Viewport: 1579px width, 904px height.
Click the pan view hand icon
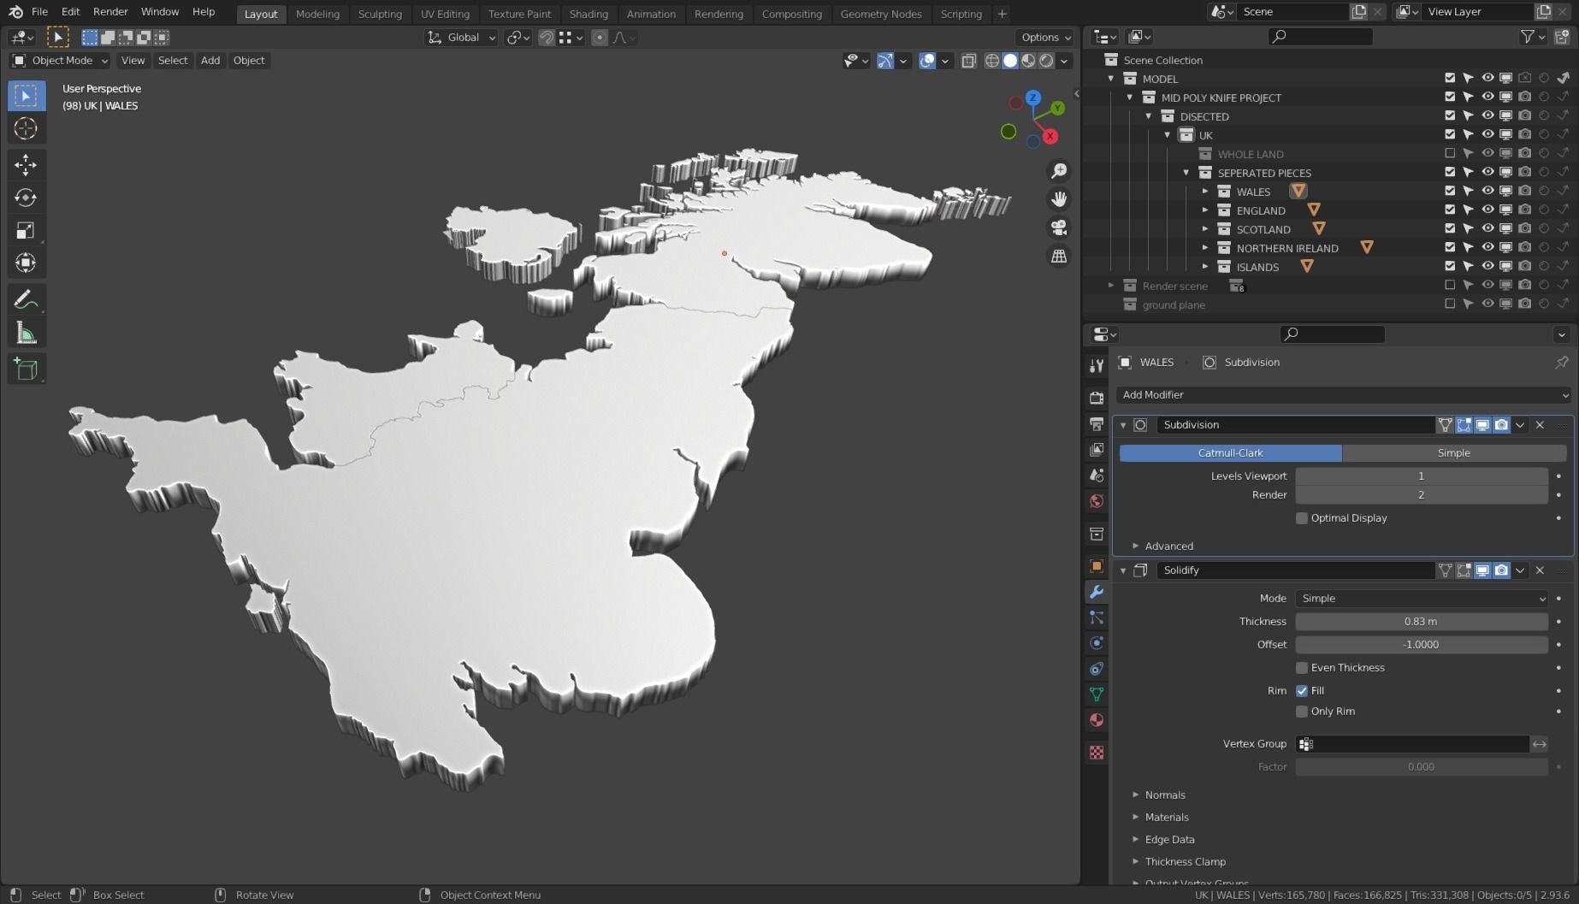click(x=1059, y=199)
